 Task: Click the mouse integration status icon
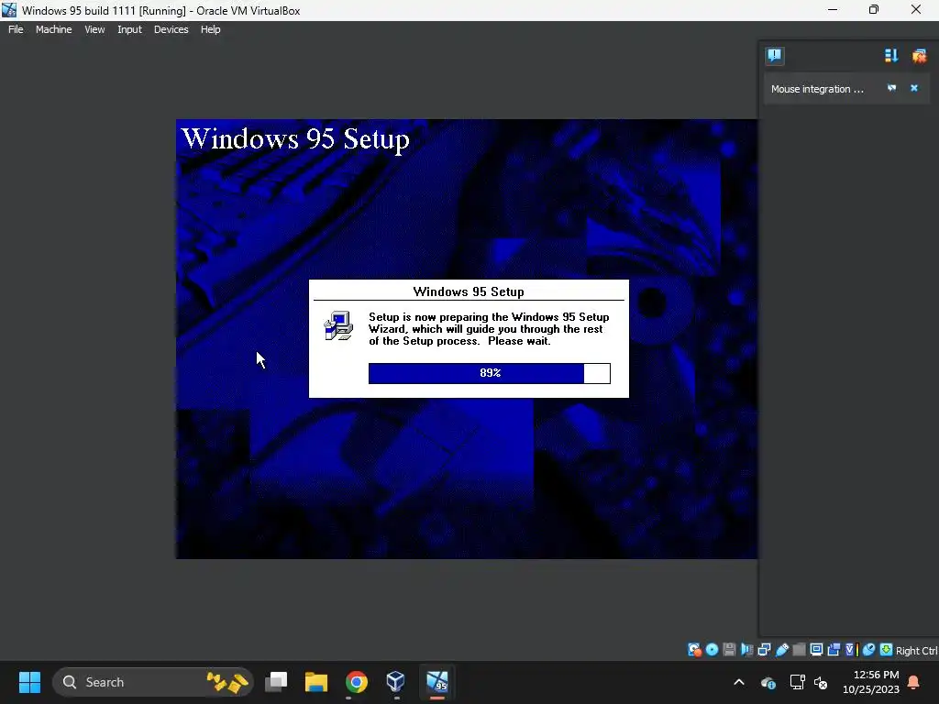868,650
